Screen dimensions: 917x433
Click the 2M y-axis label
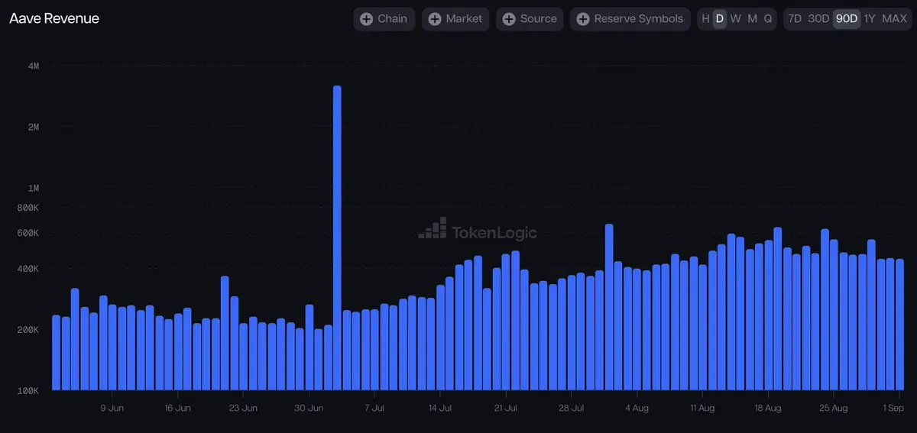click(x=34, y=127)
